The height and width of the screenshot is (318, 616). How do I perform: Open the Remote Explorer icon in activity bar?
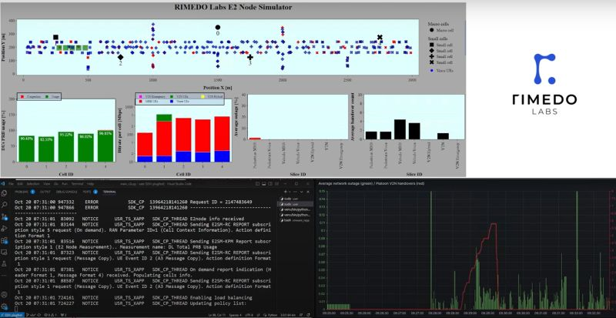click(x=4, y=253)
